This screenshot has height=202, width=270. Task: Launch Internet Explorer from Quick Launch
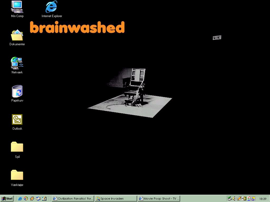point(20,199)
